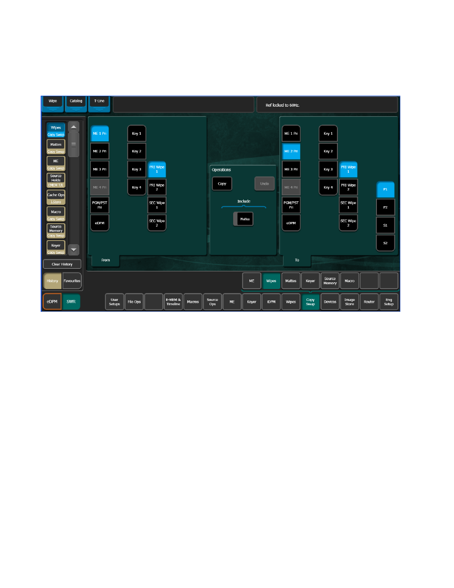
Task: Select the P2 destination button
Action: click(385, 208)
